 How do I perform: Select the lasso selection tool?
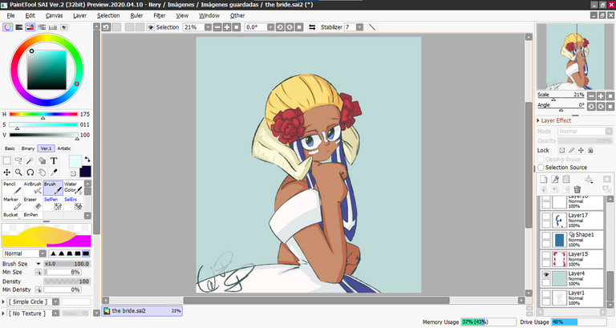[x=18, y=160]
